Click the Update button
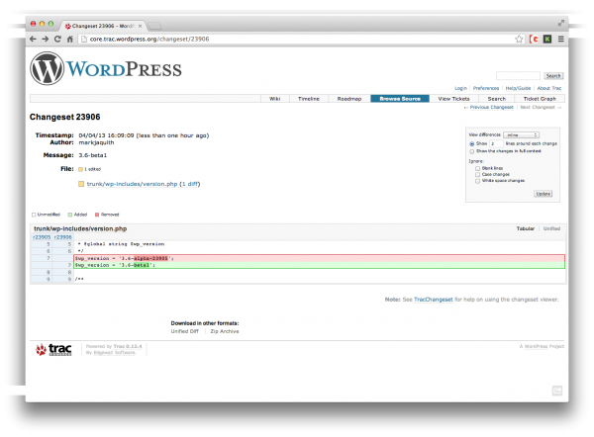The height and width of the screenshot is (437, 594). point(544,194)
